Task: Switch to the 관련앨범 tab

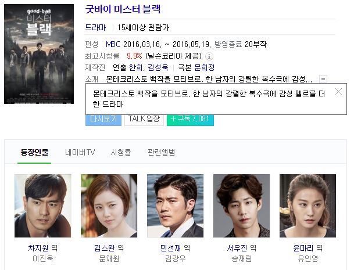Action: point(161,153)
